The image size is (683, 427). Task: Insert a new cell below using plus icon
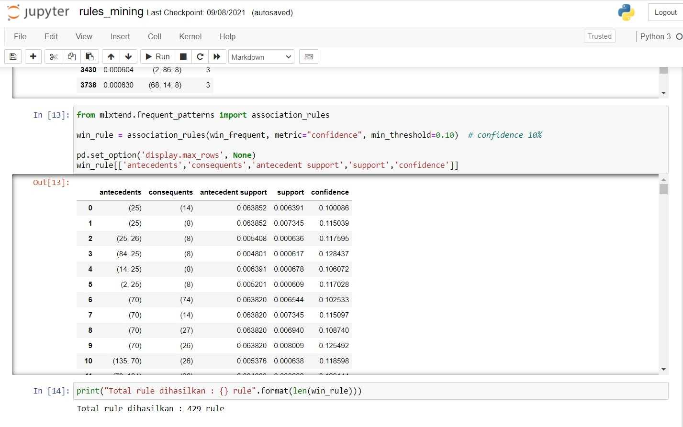click(x=33, y=56)
